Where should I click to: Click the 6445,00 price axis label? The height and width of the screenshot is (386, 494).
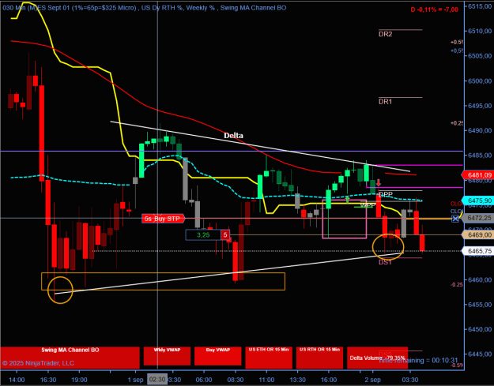click(x=480, y=354)
